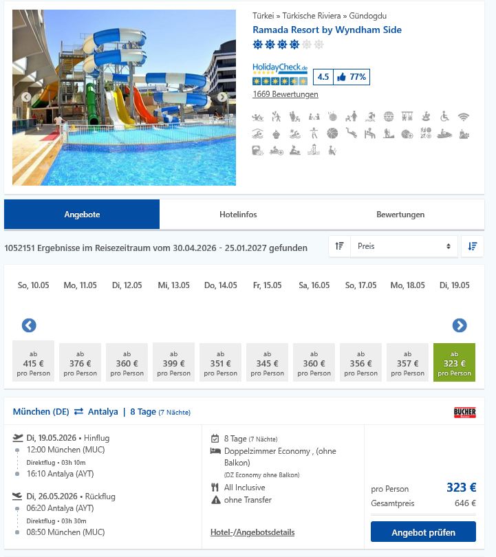Click the Angebot prüfen button
Screen dimensions: 496x557
423,532
